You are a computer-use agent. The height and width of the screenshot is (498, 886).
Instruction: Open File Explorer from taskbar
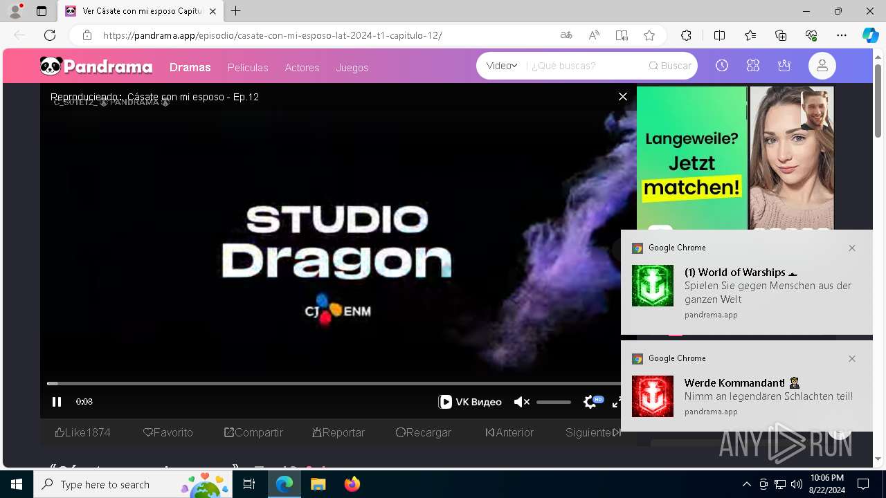coord(318,484)
